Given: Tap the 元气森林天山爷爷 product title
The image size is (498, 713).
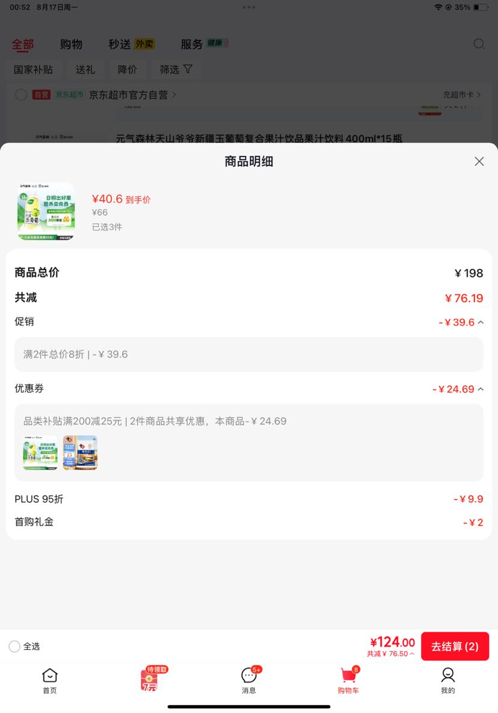Looking at the screenshot, I should [259, 138].
